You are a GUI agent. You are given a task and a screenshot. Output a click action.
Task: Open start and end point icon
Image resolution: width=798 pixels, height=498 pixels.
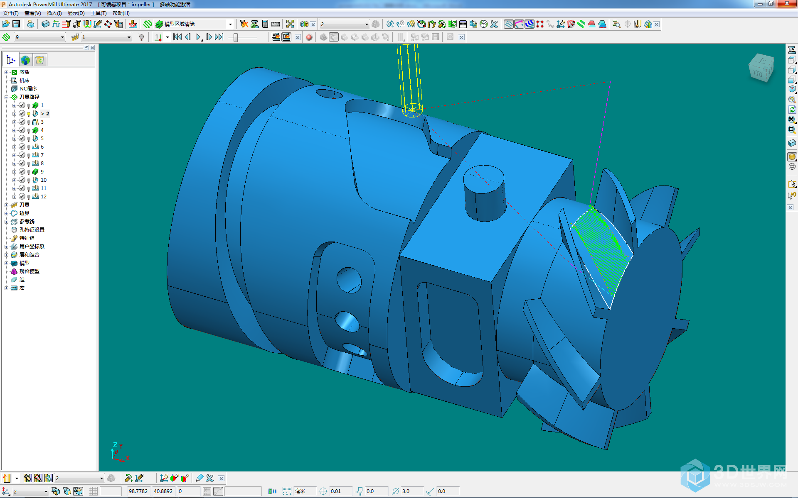click(x=77, y=24)
